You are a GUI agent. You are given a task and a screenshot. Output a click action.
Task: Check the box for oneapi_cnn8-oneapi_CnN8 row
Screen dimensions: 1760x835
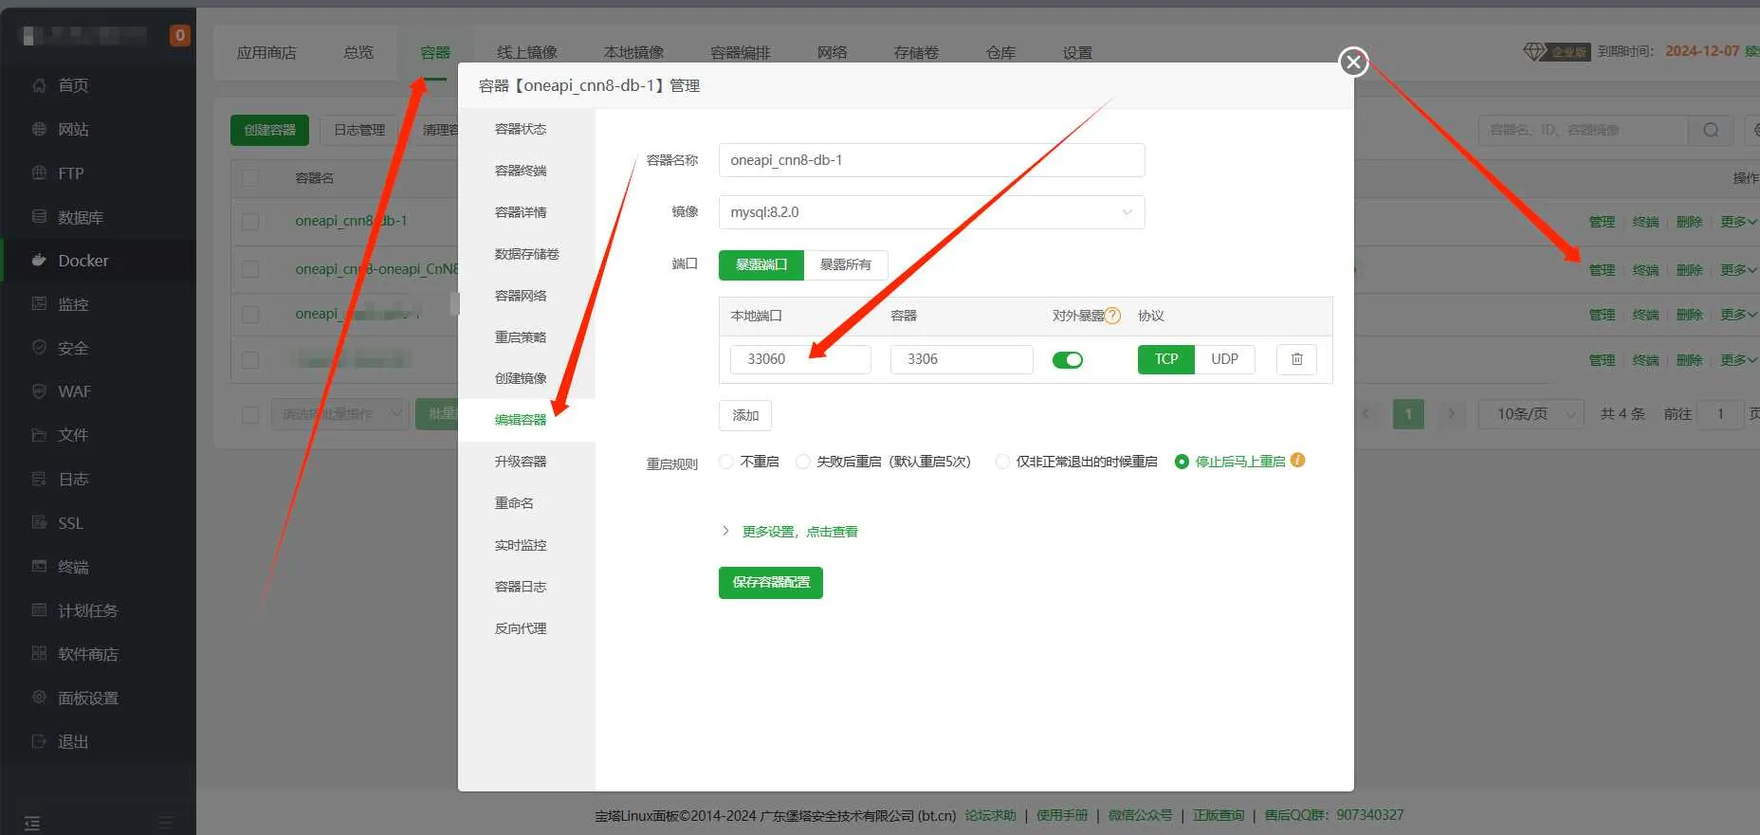click(250, 269)
